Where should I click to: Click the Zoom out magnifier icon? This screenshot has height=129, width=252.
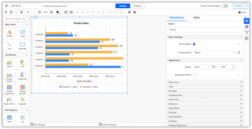pos(40,12)
